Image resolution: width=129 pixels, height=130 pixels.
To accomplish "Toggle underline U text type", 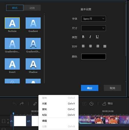I will pyautogui.click(x=97, y=37).
